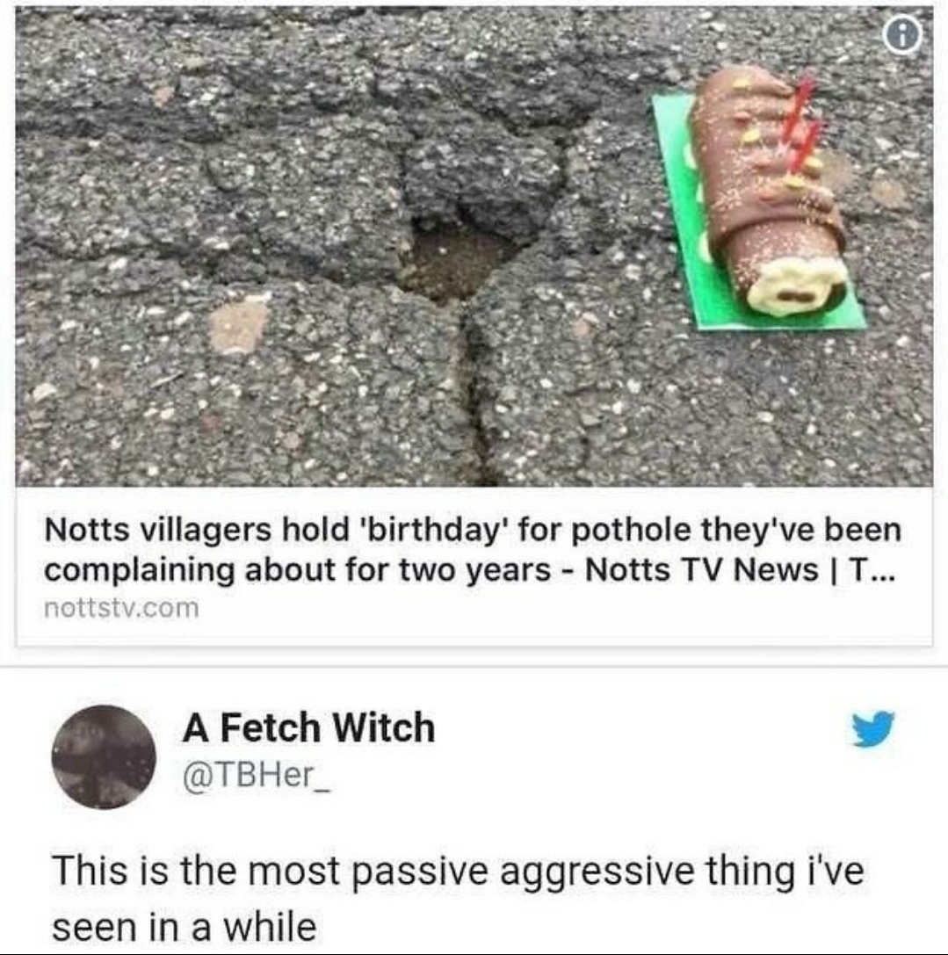
Task: Click the long crack below the pothole
Action: point(476,390)
